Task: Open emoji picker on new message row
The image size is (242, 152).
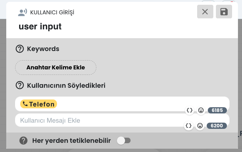Action: tap(200, 126)
